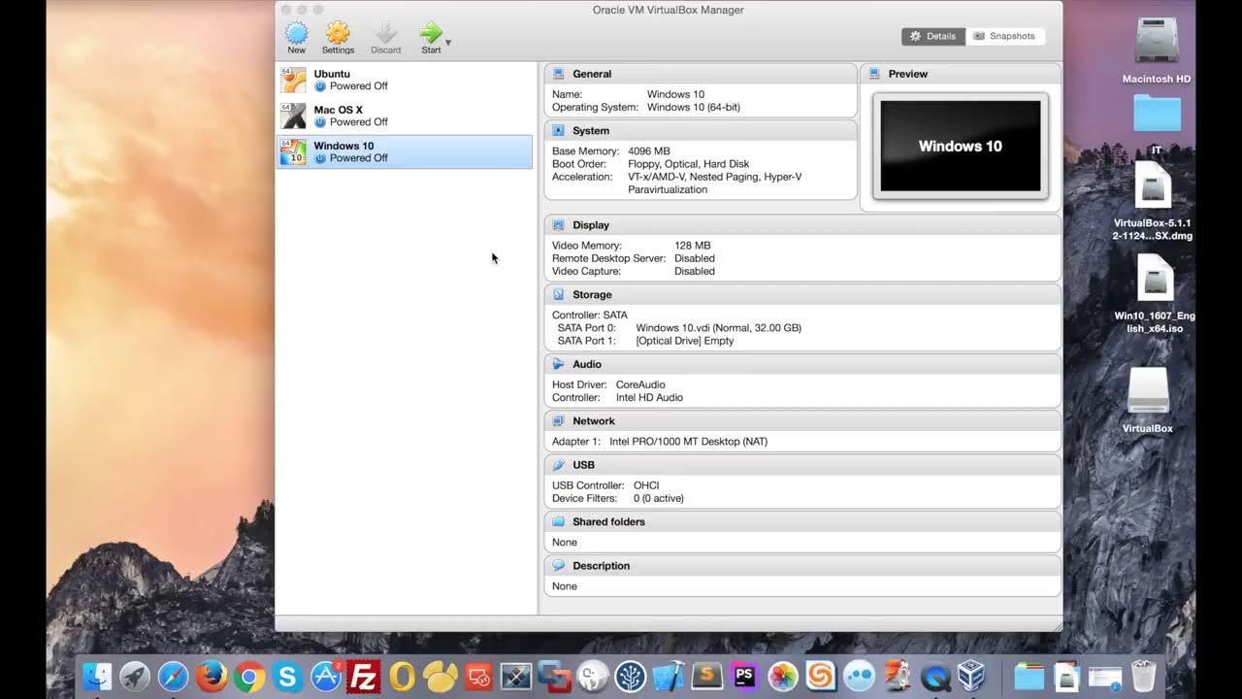This screenshot has width=1242, height=699.
Task: Click the Windows 10 preview thumbnail
Action: click(961, 146)
